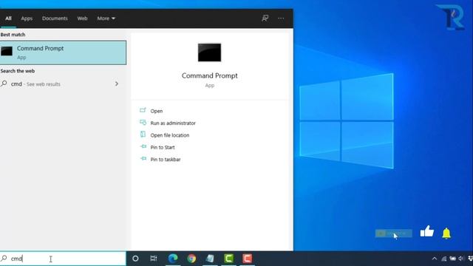Click the Run as administrator shield icon
This screenshot has height=266, width=473.
coord(143,123)
